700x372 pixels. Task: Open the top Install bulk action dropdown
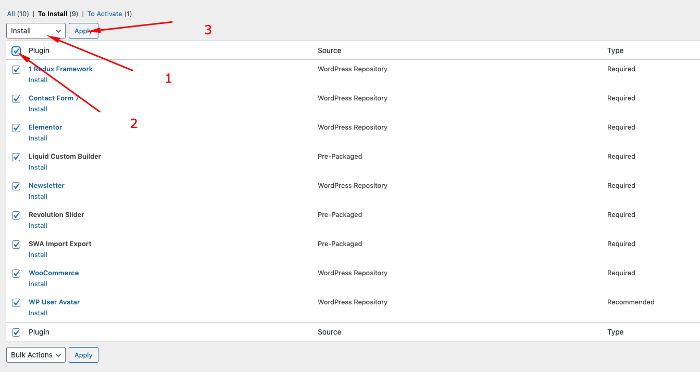pyautogui.click(x=36, y=31)
